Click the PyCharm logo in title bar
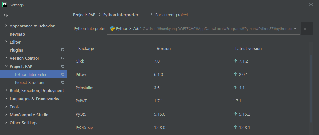Viewport: 319px width, 135px height. point(5,5)
